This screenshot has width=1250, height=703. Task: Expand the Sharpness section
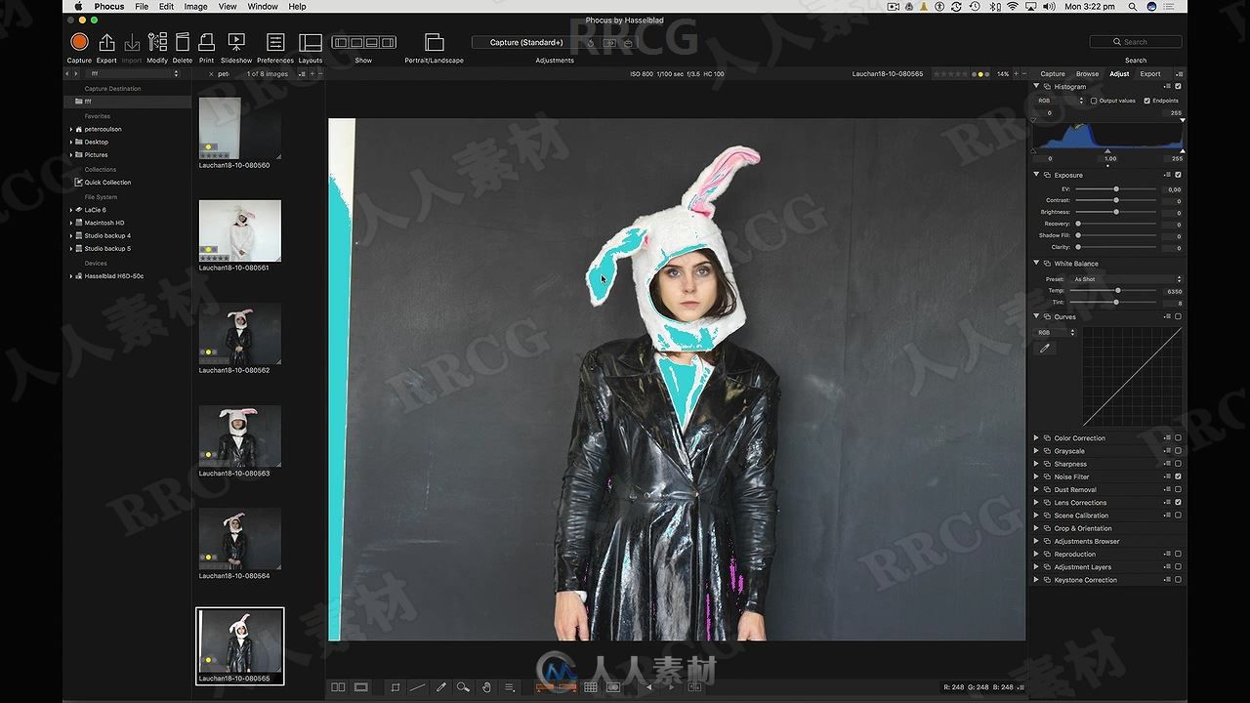pos(1036,464)
